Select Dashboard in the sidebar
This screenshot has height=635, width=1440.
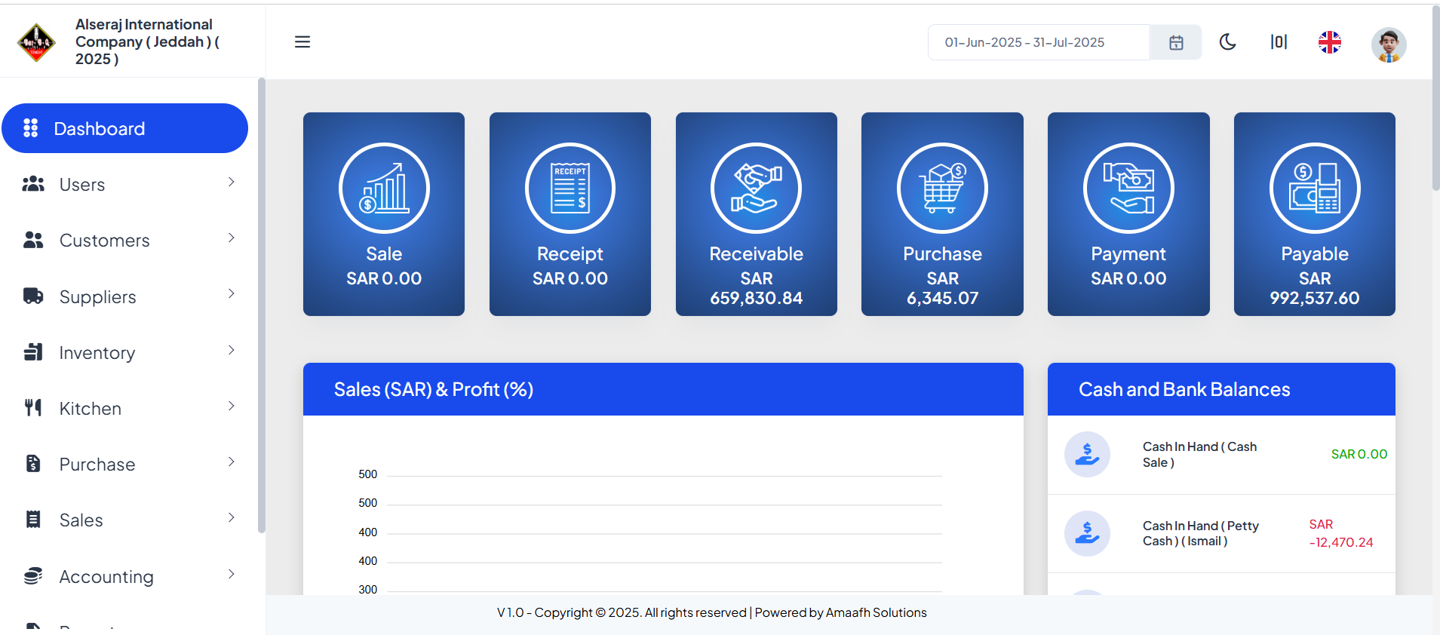tap(124, 129)
